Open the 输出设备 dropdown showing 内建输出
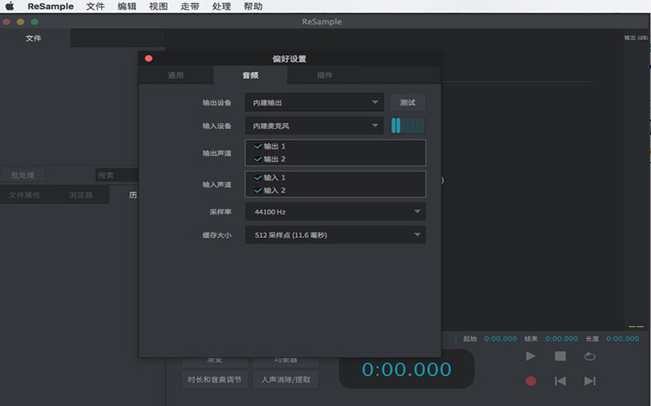The width and height of the screenshot is (651, 406). (314, 102)
